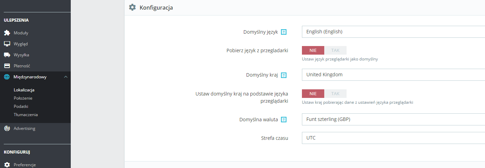Enable TAK for Pobierz język z przeglądarki
This screenshot has width=485, height=168.
(x=335, y=51)
